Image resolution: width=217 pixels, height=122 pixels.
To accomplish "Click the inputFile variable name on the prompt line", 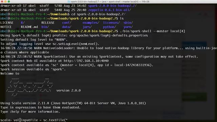I will coord(29,120).
